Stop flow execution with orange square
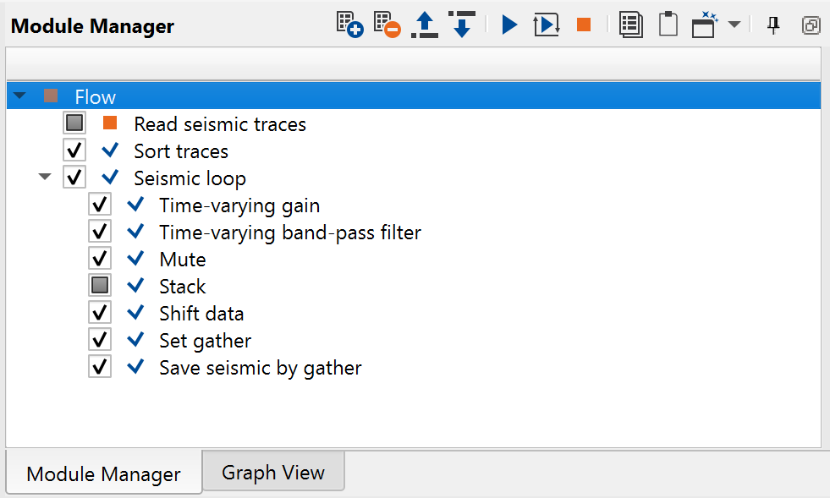 (x=584, y=25)
